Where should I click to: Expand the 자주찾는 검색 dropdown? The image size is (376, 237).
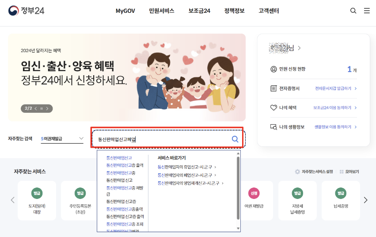[x=62, y=139]
